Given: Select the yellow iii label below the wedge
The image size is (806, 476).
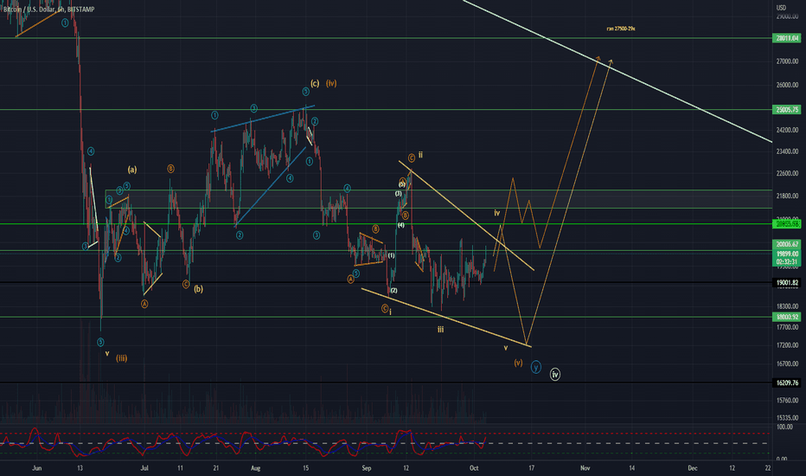Looking at the screenshot, I should point(440,330).
